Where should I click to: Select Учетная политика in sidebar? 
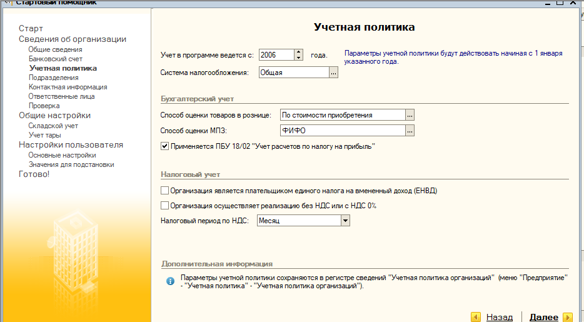(63, 68)
